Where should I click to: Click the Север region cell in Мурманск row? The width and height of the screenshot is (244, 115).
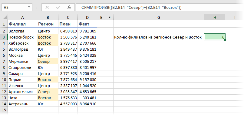pos(48,62)
